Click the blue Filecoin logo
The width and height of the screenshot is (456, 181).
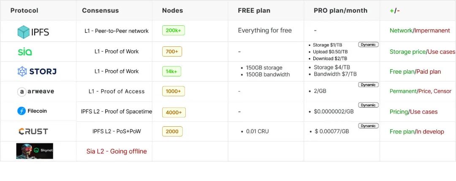[22, 111]
